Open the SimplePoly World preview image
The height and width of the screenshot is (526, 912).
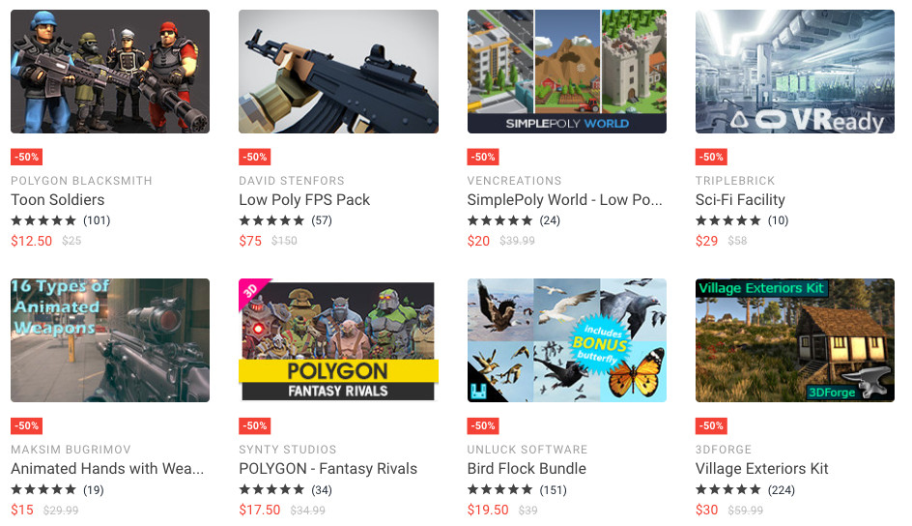(566, 72)
